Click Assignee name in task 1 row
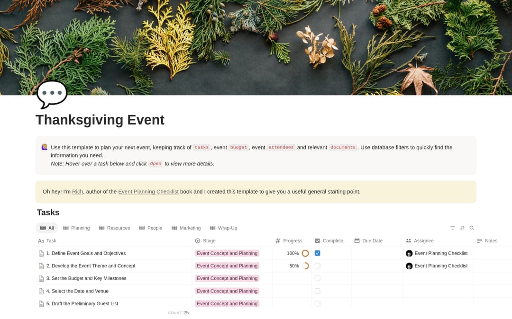This screenshot has height=319, width=512. (x=441, y=253)
